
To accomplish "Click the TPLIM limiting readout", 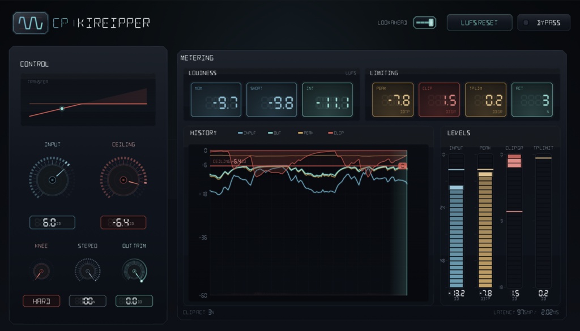I will (485, 100).
